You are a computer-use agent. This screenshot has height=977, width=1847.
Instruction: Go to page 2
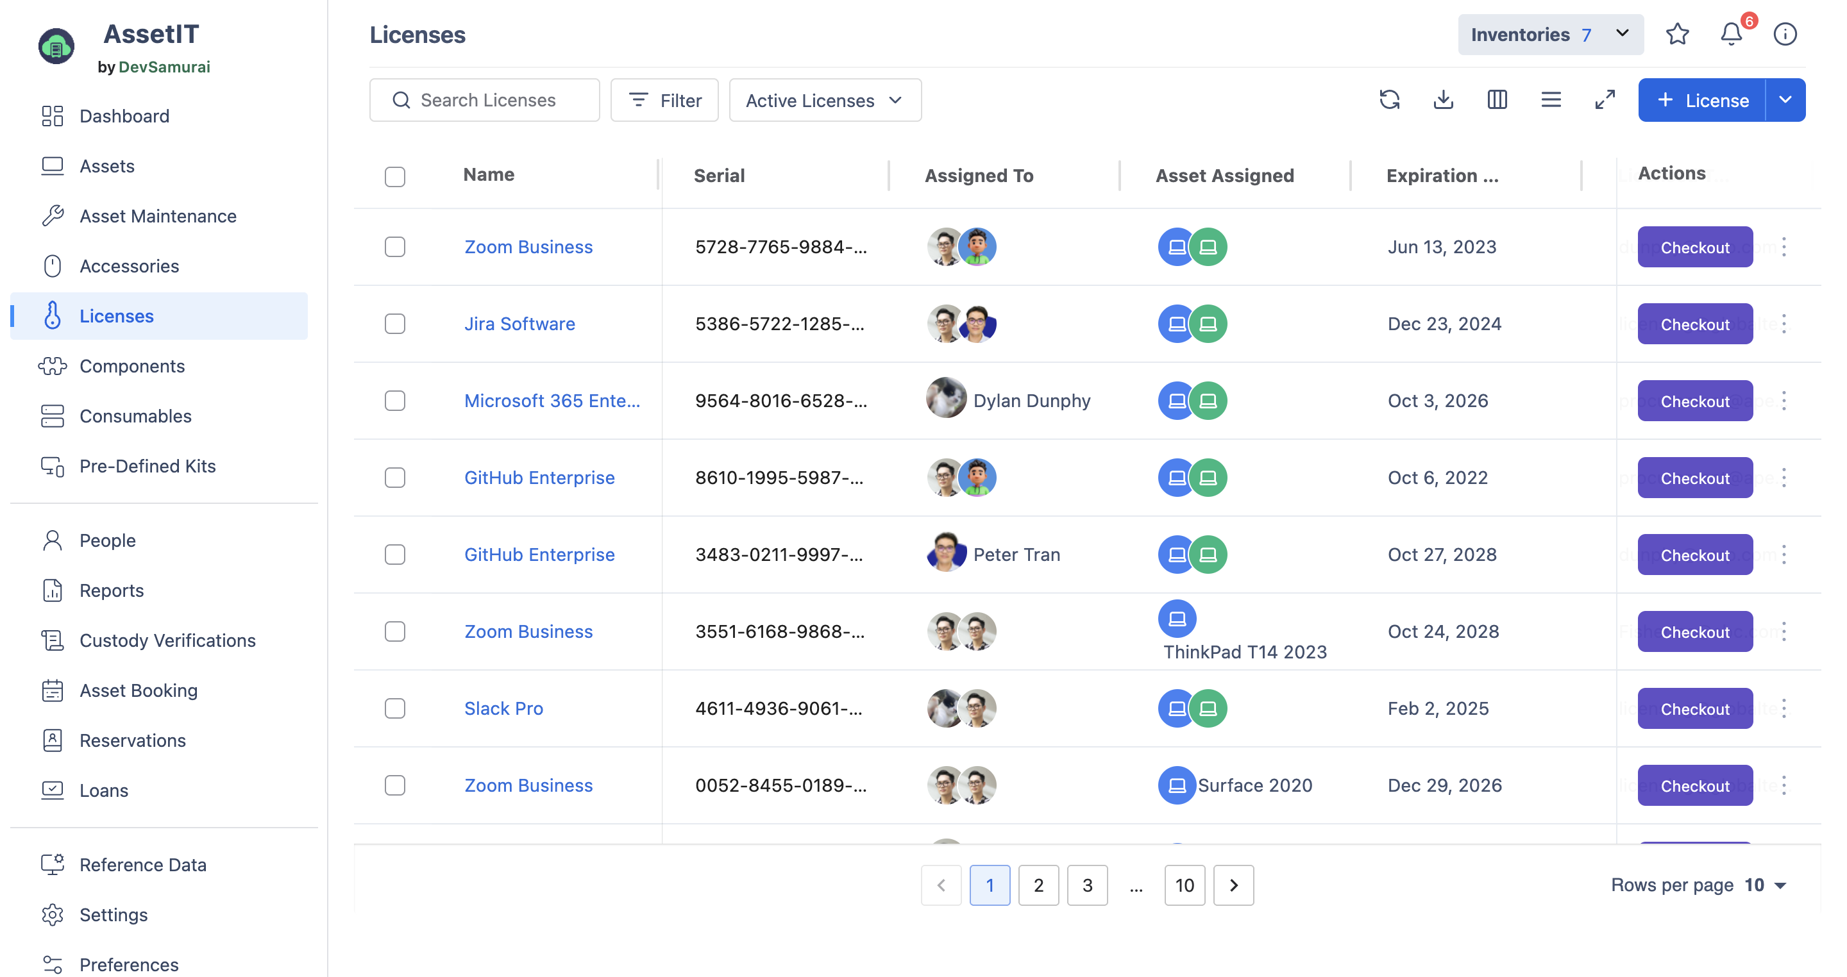(1038, 885)
